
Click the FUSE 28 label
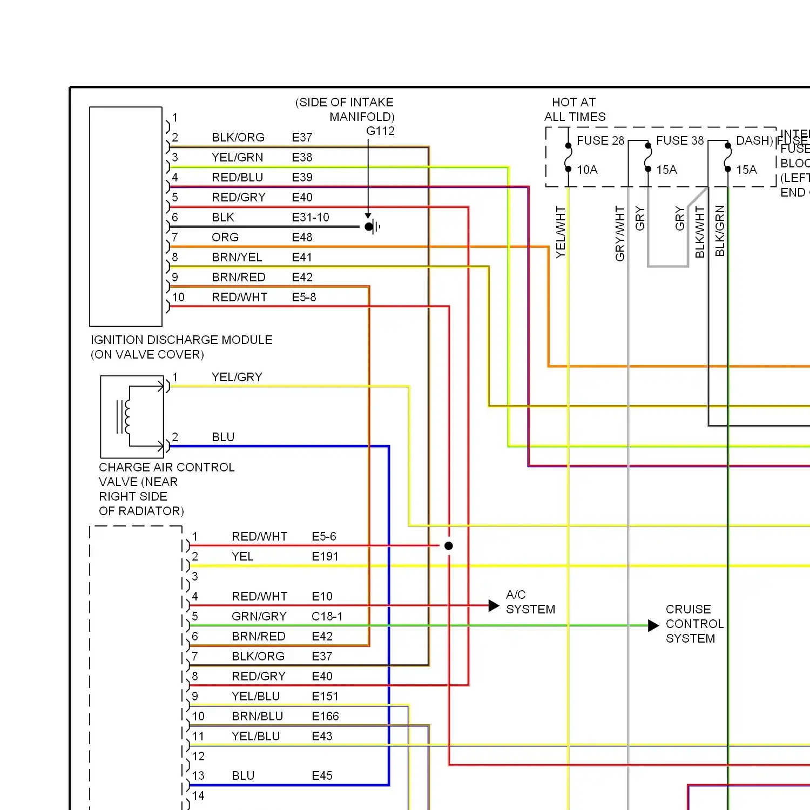600,141
